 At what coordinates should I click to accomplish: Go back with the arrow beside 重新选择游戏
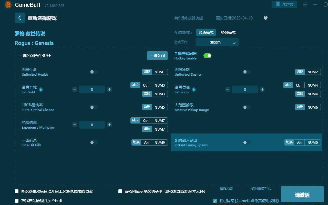point(20,18)
